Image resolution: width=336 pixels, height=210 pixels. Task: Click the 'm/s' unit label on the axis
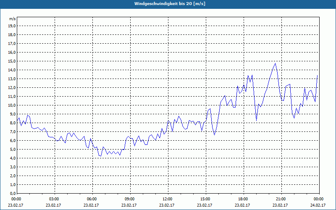13,19
